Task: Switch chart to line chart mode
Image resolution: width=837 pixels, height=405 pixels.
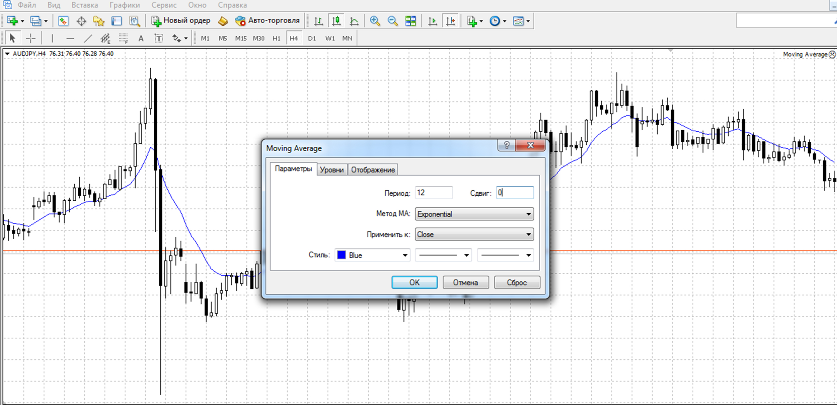Action: click(x=354, y=21)
